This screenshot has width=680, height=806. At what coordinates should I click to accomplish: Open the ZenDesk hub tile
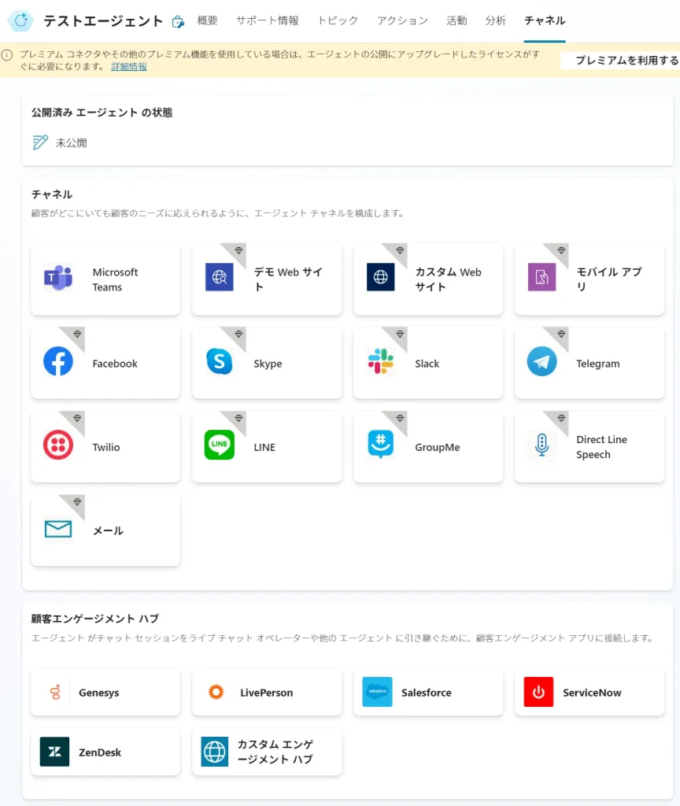pos(105,752)
